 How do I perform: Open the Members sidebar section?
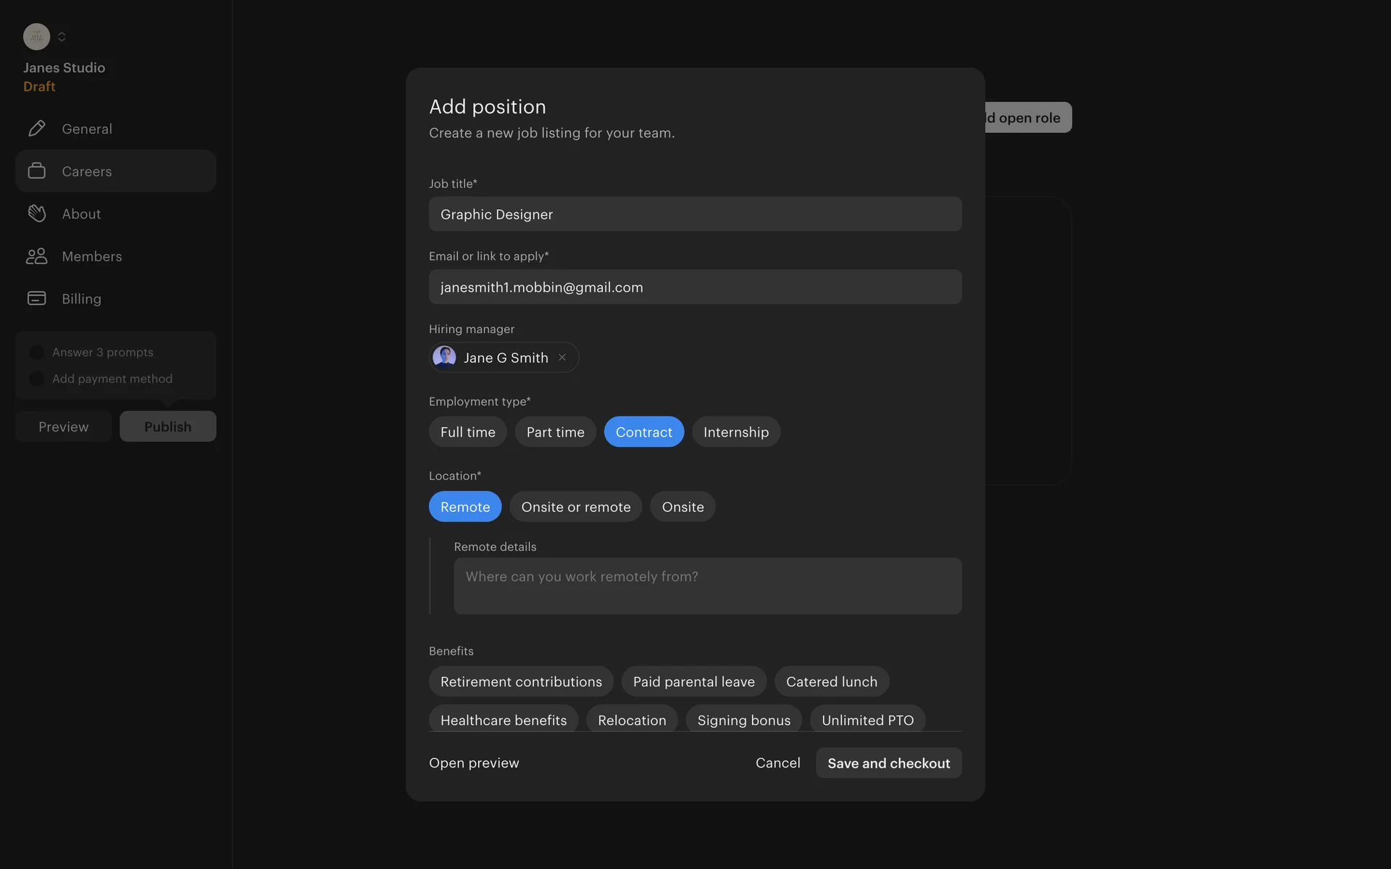coord(91,256)
